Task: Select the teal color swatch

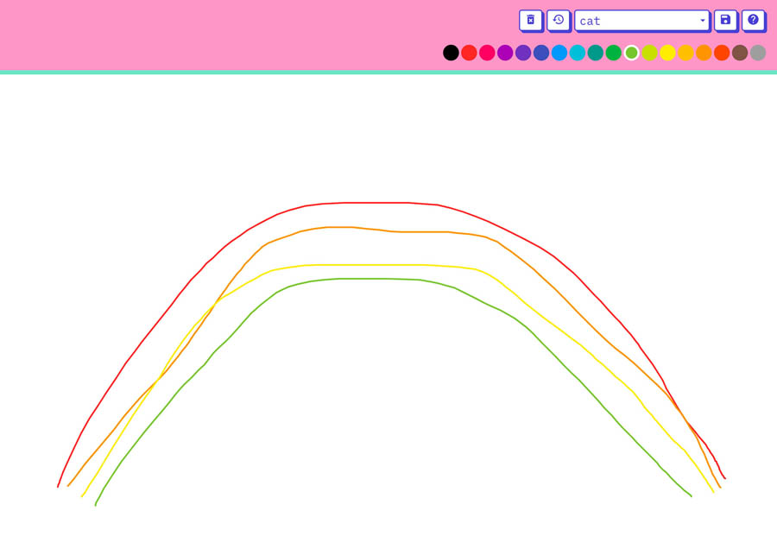Action: tap(596, 53)
